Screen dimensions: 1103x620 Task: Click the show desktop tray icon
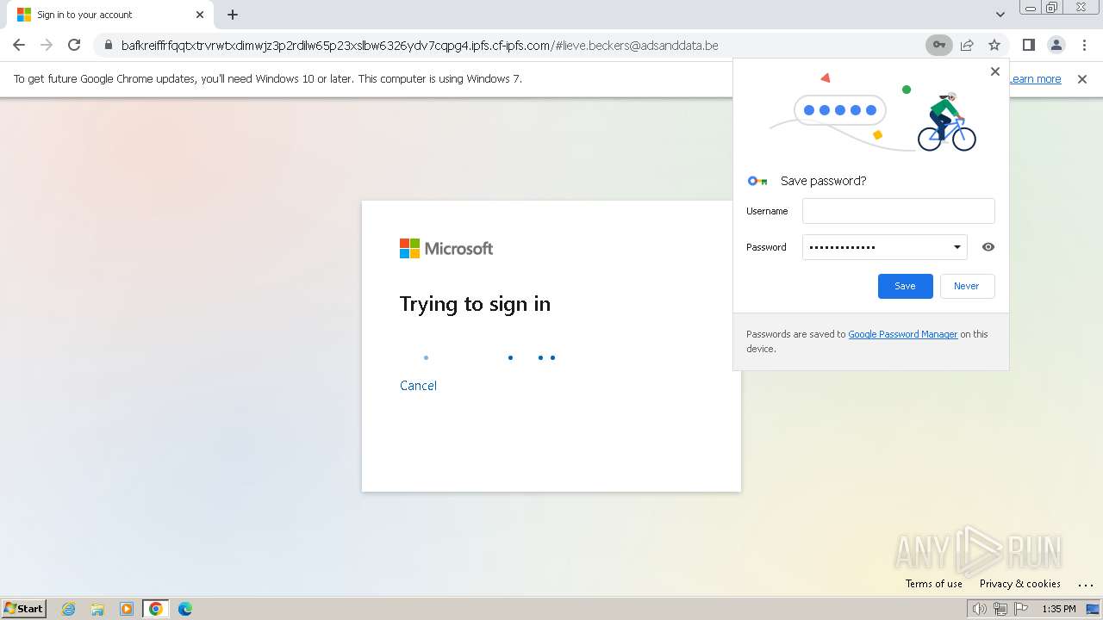[1093, 609]
